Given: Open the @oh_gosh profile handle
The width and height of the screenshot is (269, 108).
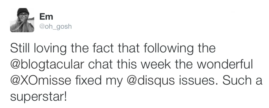Looking at the screenshot, I should point(55,27).
